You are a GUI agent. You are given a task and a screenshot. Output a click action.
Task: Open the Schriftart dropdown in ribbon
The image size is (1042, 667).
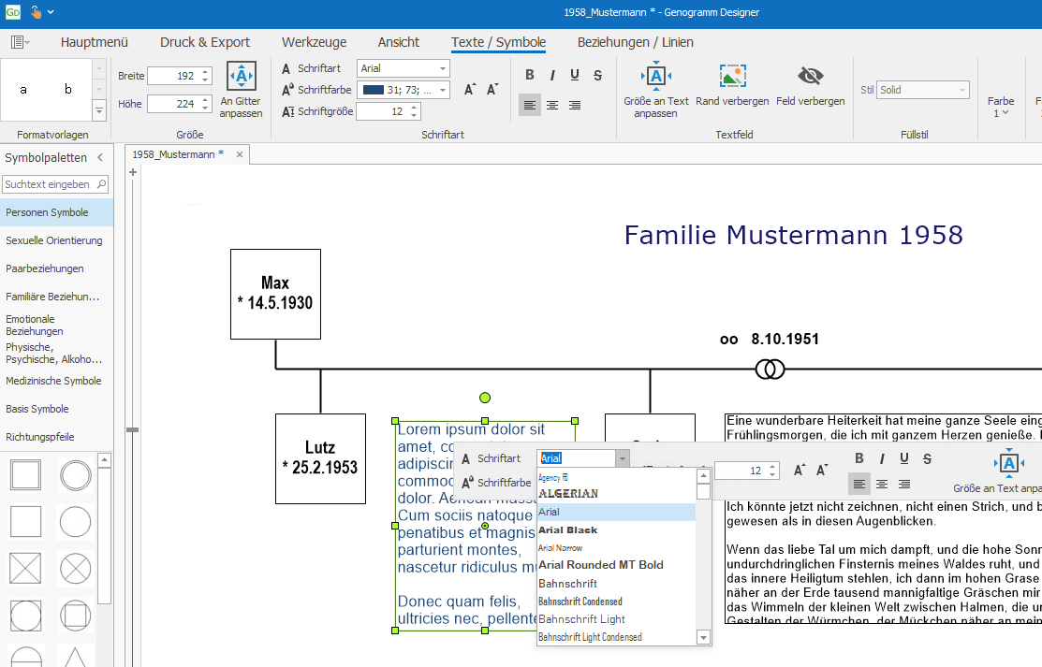[442, 68]
